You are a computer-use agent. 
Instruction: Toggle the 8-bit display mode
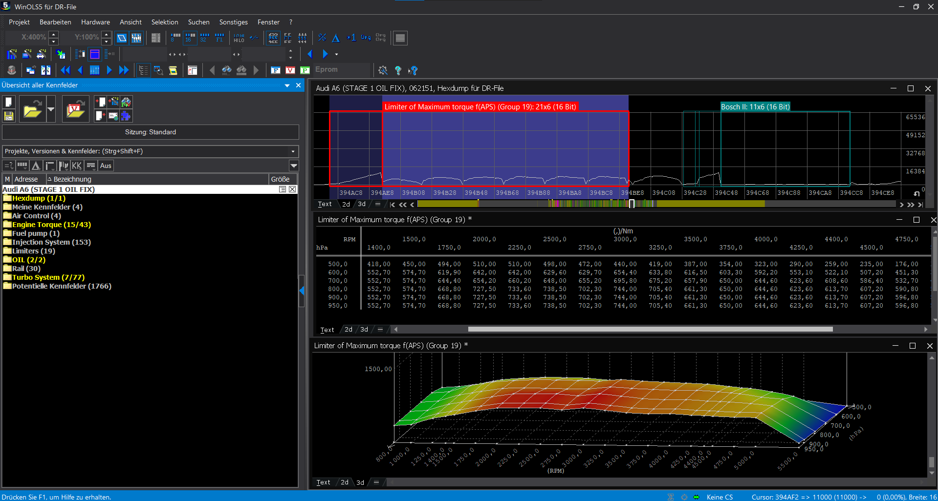coord(175,38)
